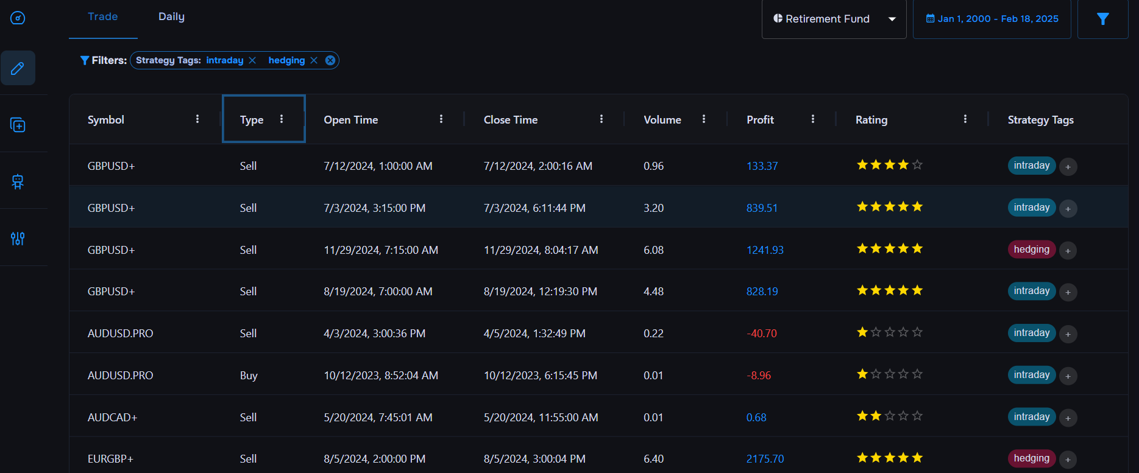Viewport: 1139px width, 473px height.
Task: Set AUDCAD+ trade rating to third star
Action: (890, 416)
